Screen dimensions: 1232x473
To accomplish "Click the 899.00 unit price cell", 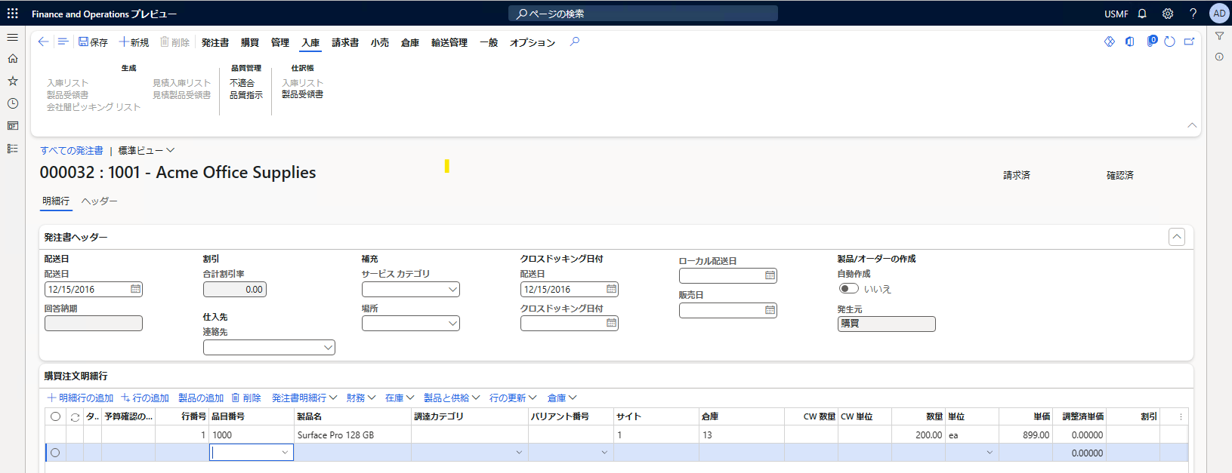I will tap(1026, 435).
